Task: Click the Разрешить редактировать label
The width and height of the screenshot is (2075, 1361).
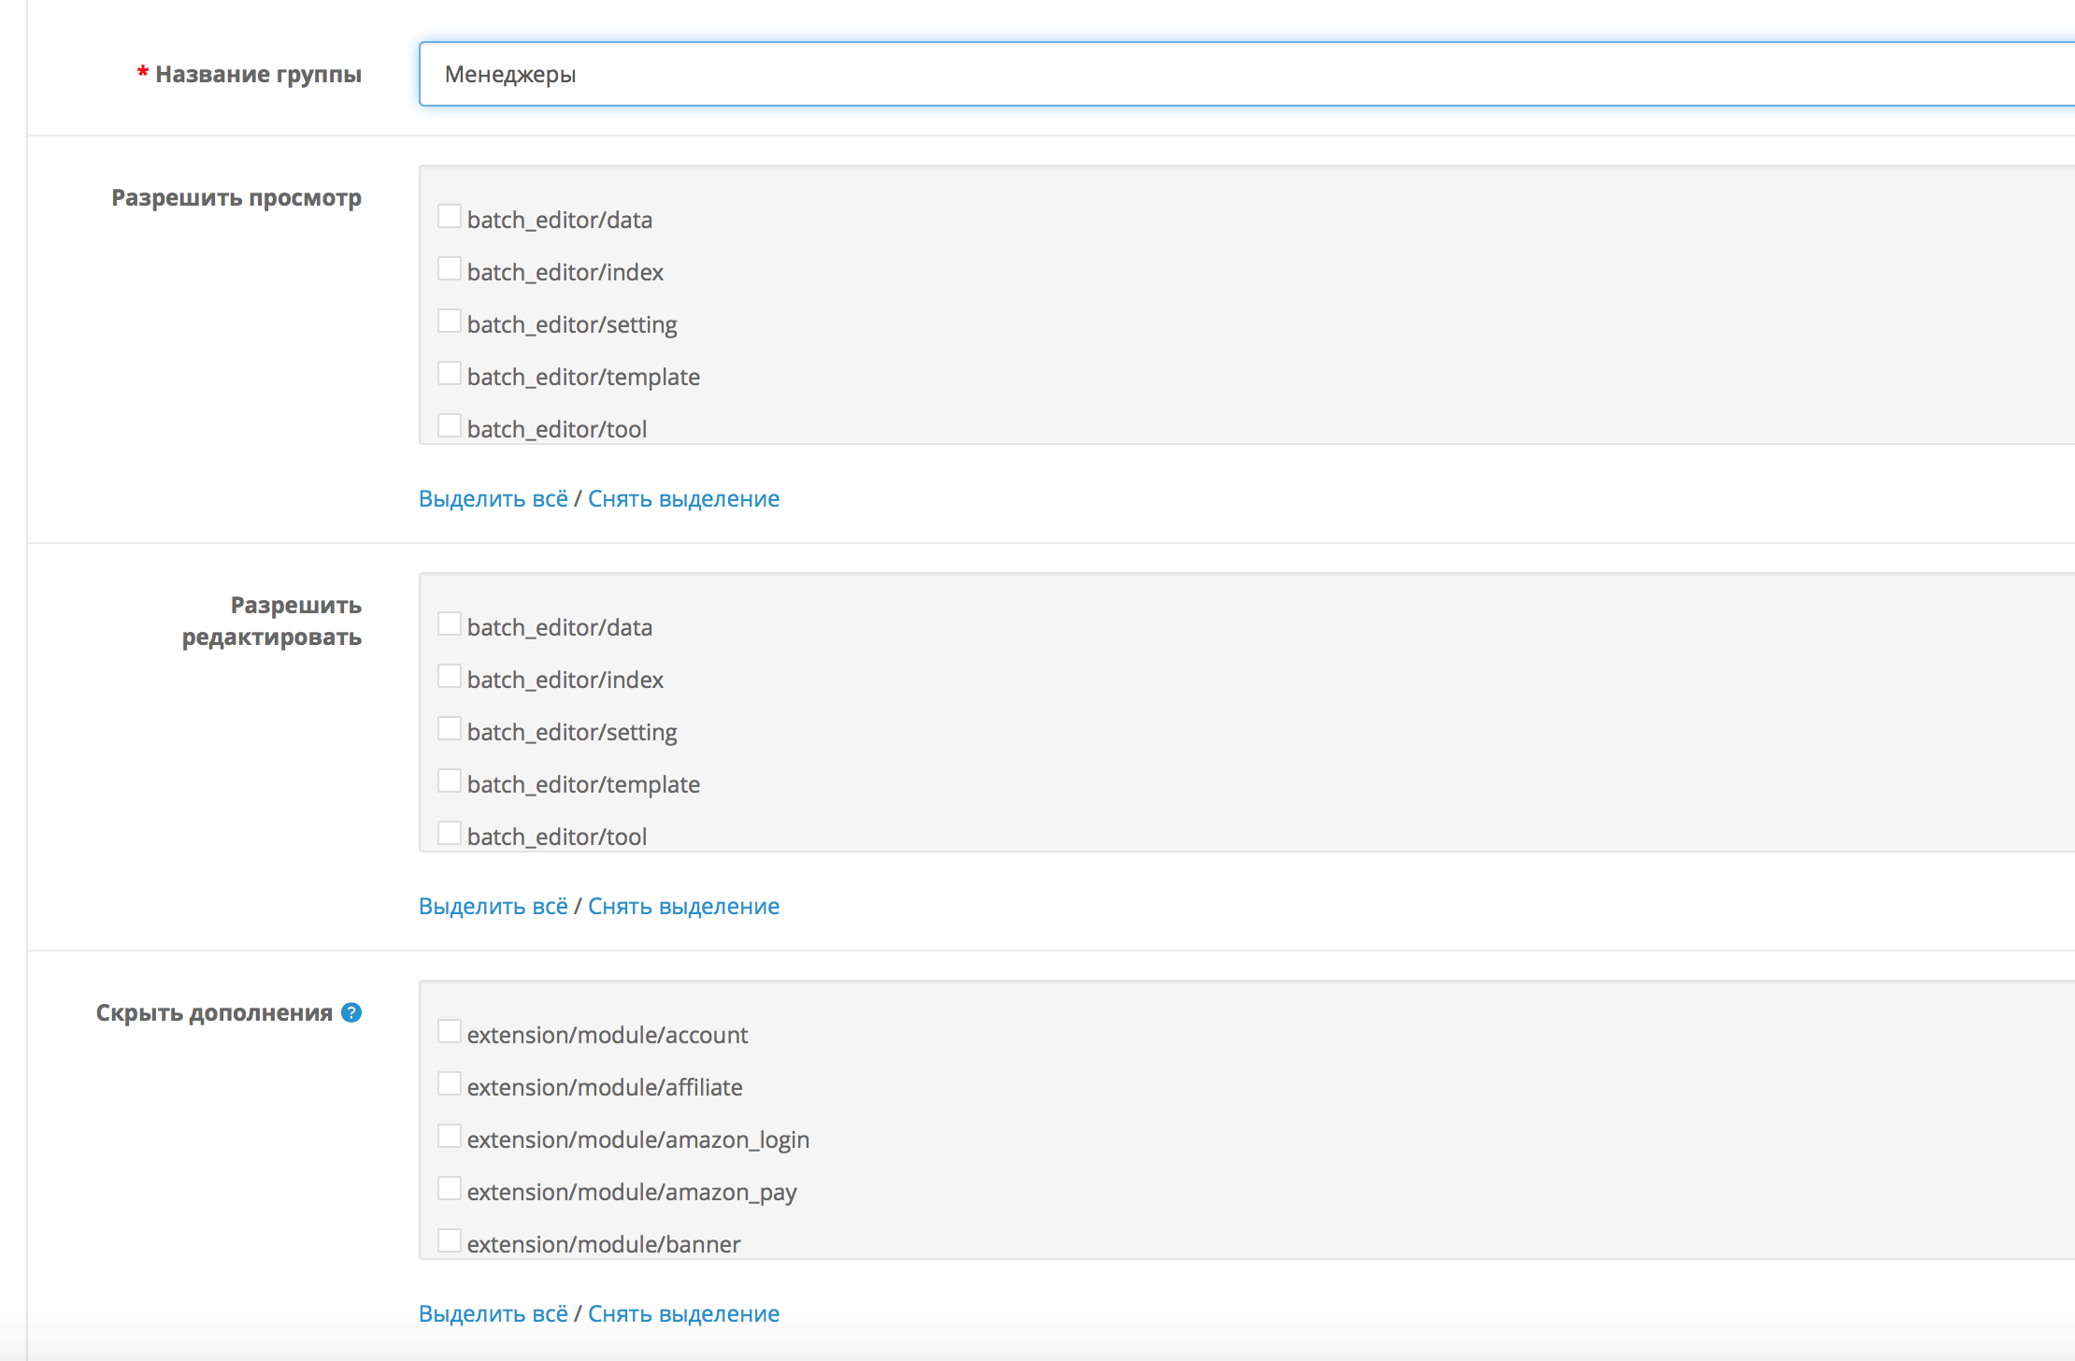Action: coord(272,621)
